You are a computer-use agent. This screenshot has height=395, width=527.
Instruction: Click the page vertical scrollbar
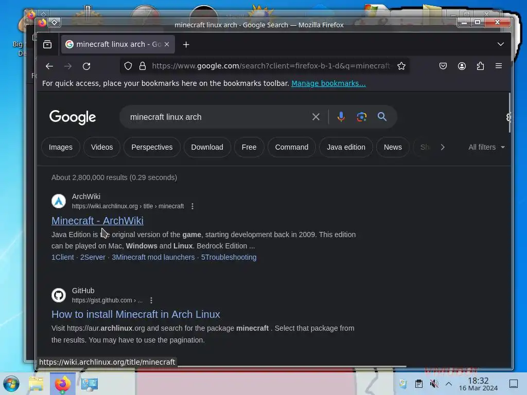(x=510, y=113)
